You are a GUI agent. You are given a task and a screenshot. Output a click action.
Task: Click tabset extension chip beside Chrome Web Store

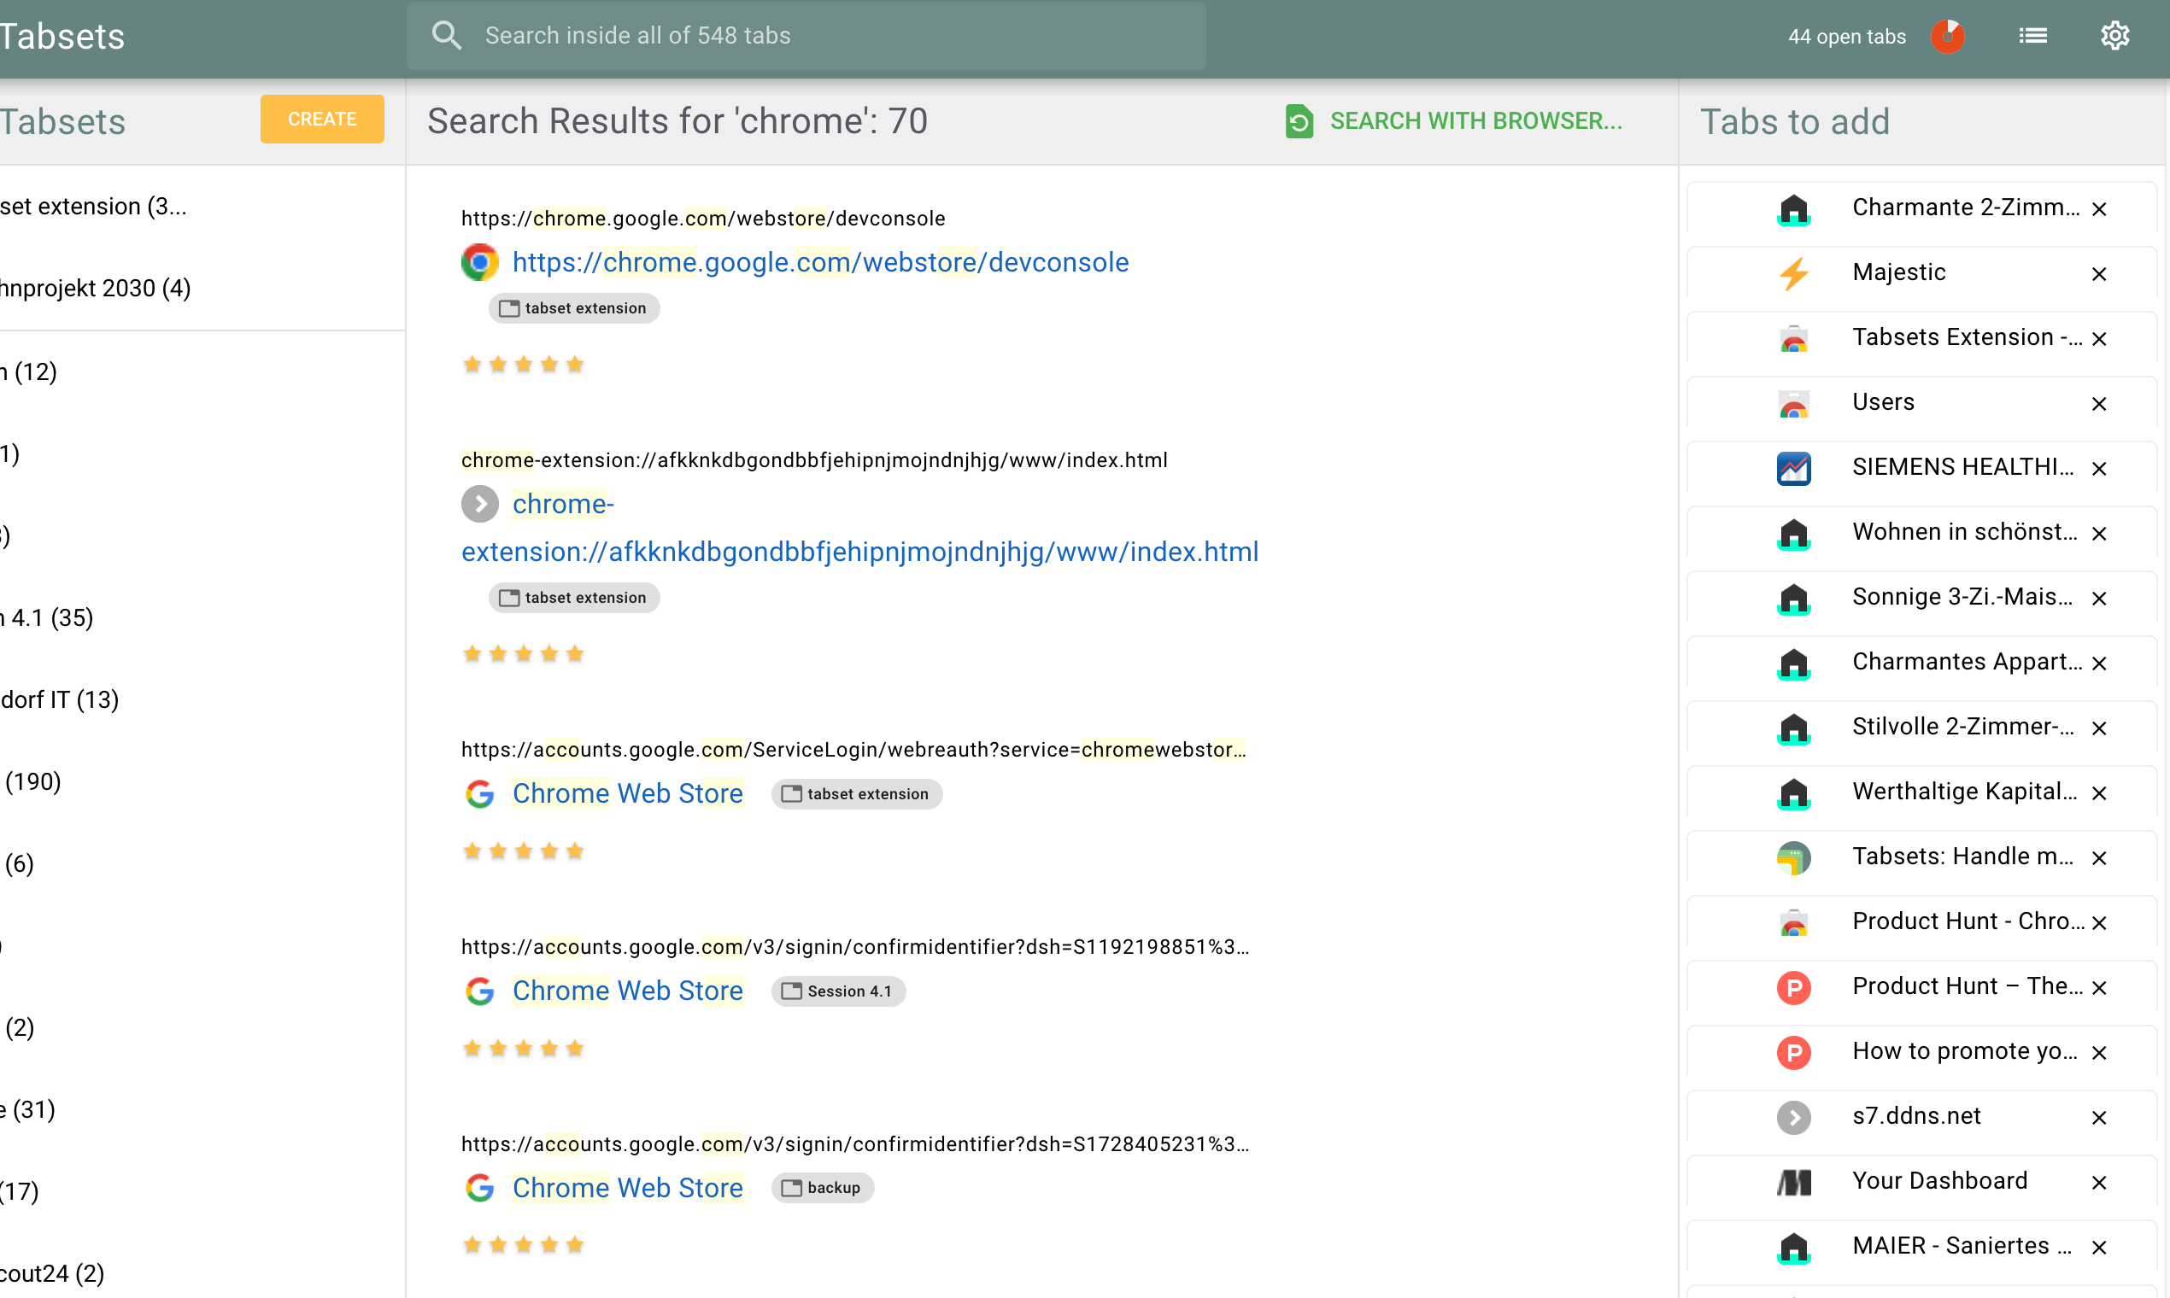(857, 794)
